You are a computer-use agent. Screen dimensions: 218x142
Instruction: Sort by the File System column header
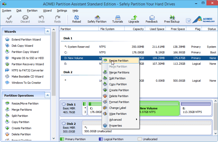coord(111,29)
